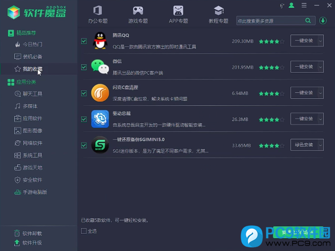Uncheck the 驱动总裁 checkbox
Screen dimensions: 335x251
tap(84, 119)
